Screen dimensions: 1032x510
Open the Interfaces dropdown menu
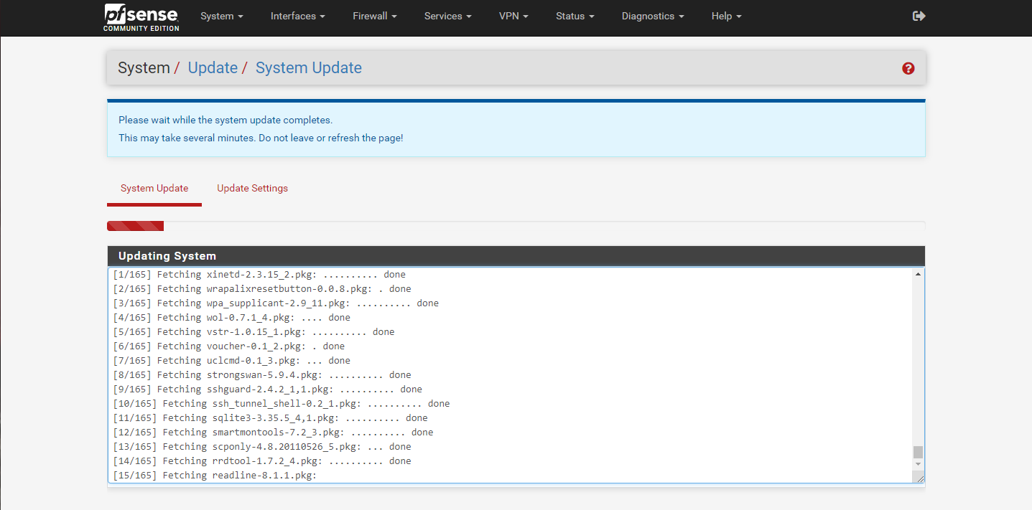[298, 16]
